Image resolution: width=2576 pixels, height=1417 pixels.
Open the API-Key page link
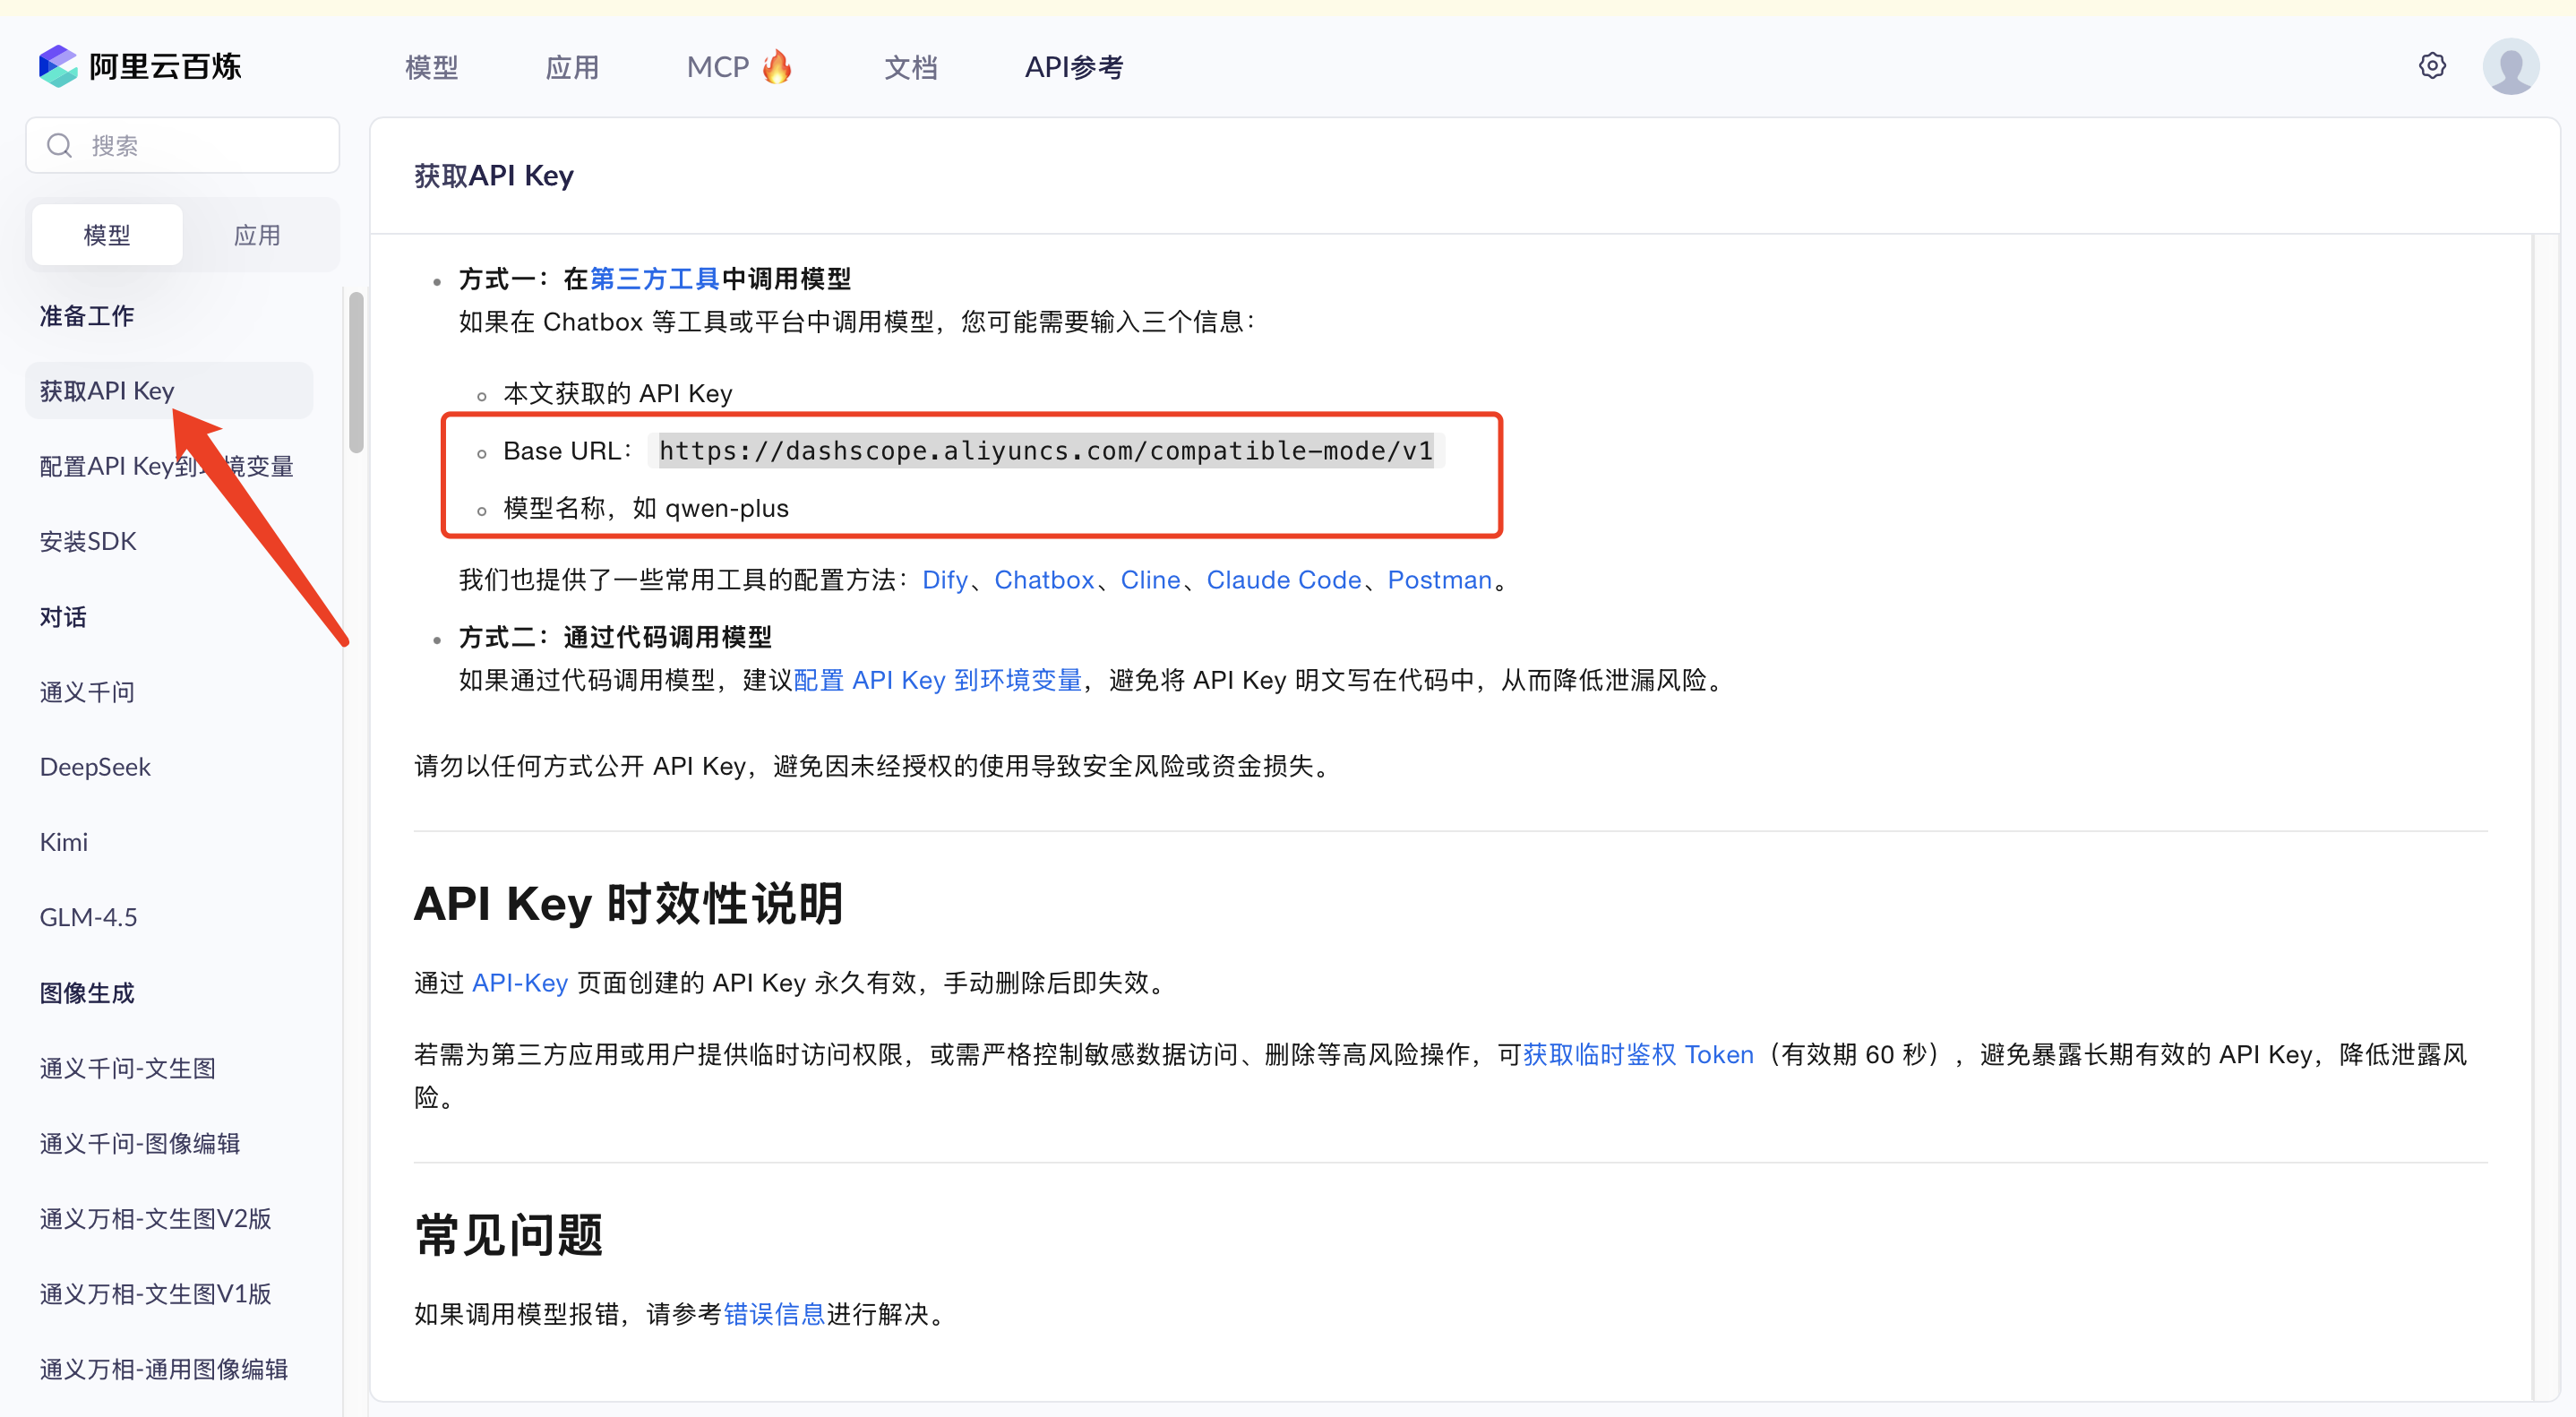520,983
